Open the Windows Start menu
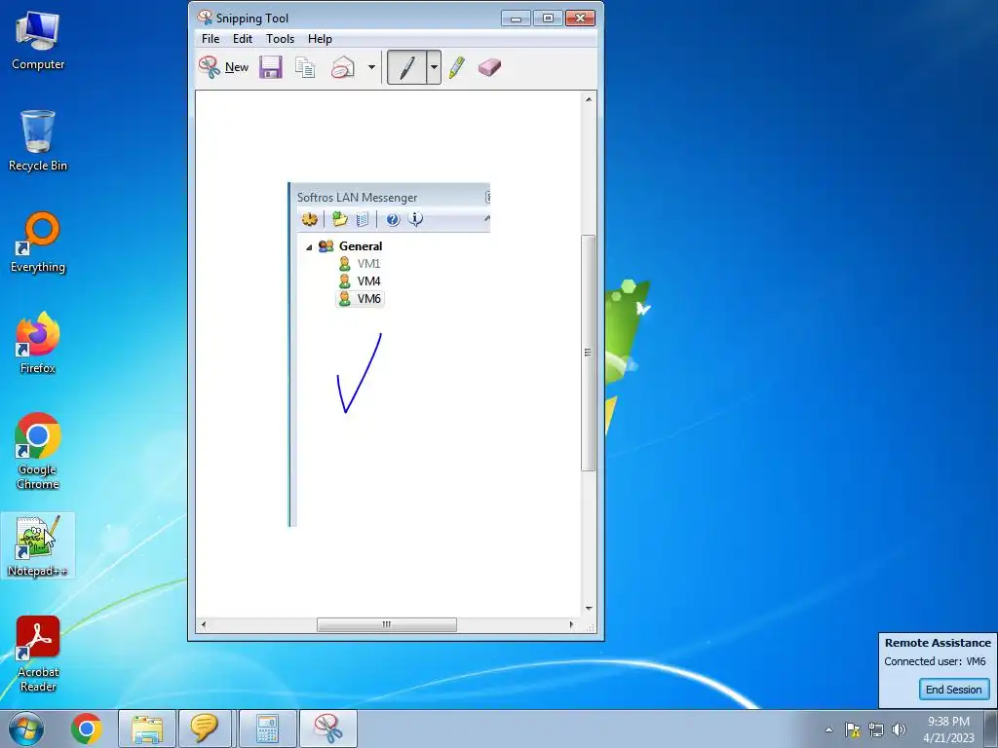998x748 pixels. 26,729
